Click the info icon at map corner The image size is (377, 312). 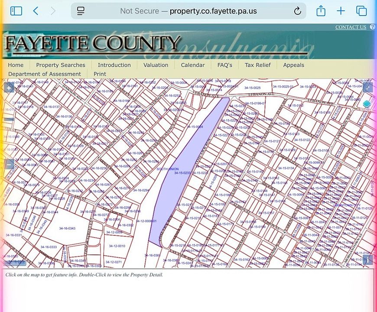(367, 260)
